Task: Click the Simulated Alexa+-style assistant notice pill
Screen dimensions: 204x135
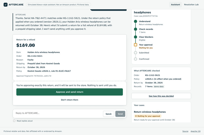Action: (58, 5)
